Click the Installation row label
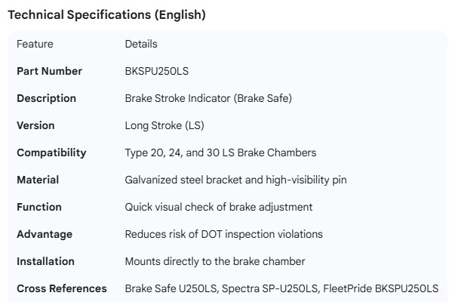Viewport: 455px width, 305px height. click(45, 261)
